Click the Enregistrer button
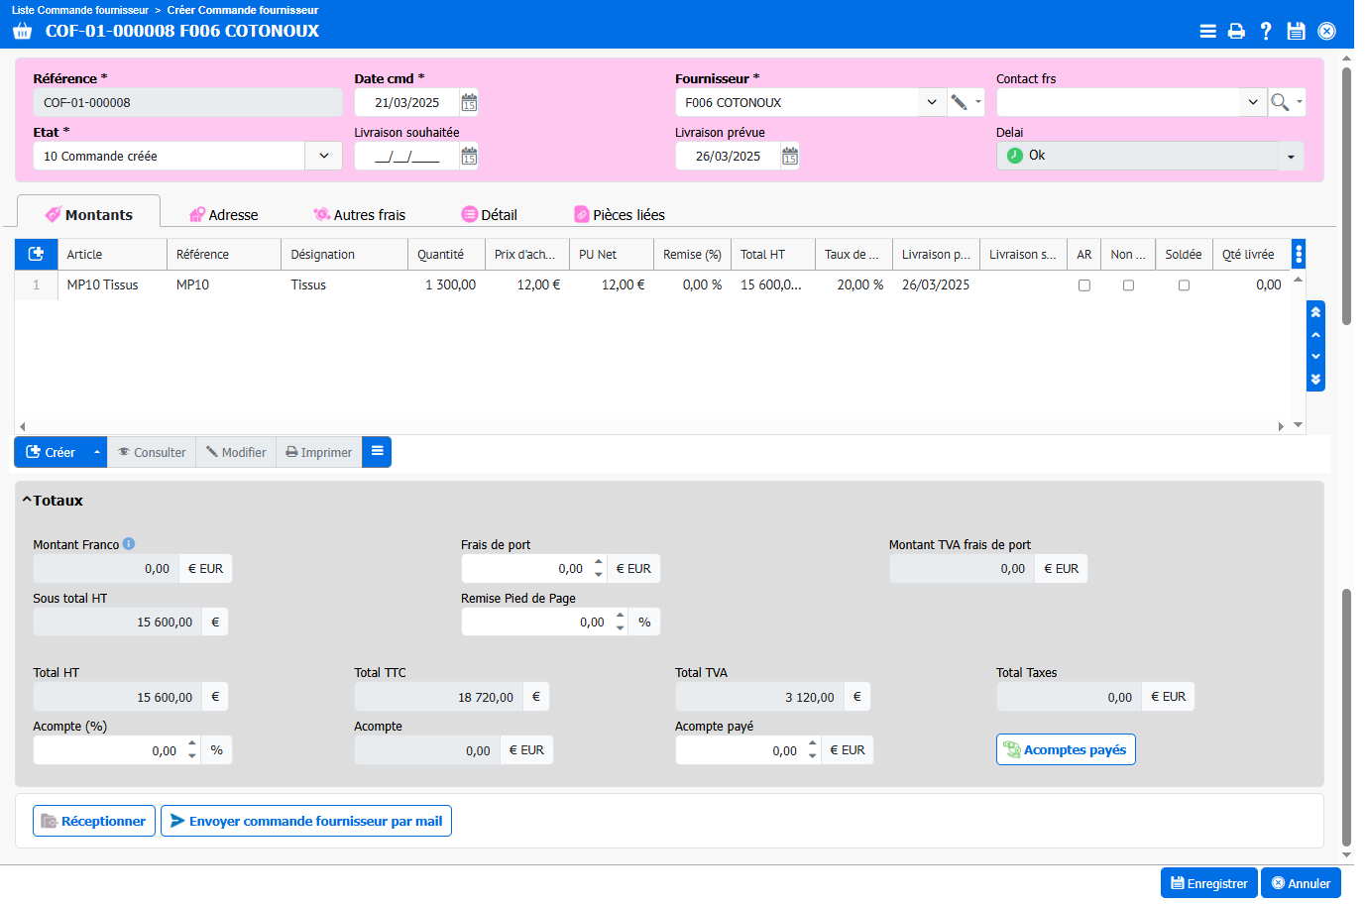Viewport: 1366px width, 906px height. (x=1208, y=883)
